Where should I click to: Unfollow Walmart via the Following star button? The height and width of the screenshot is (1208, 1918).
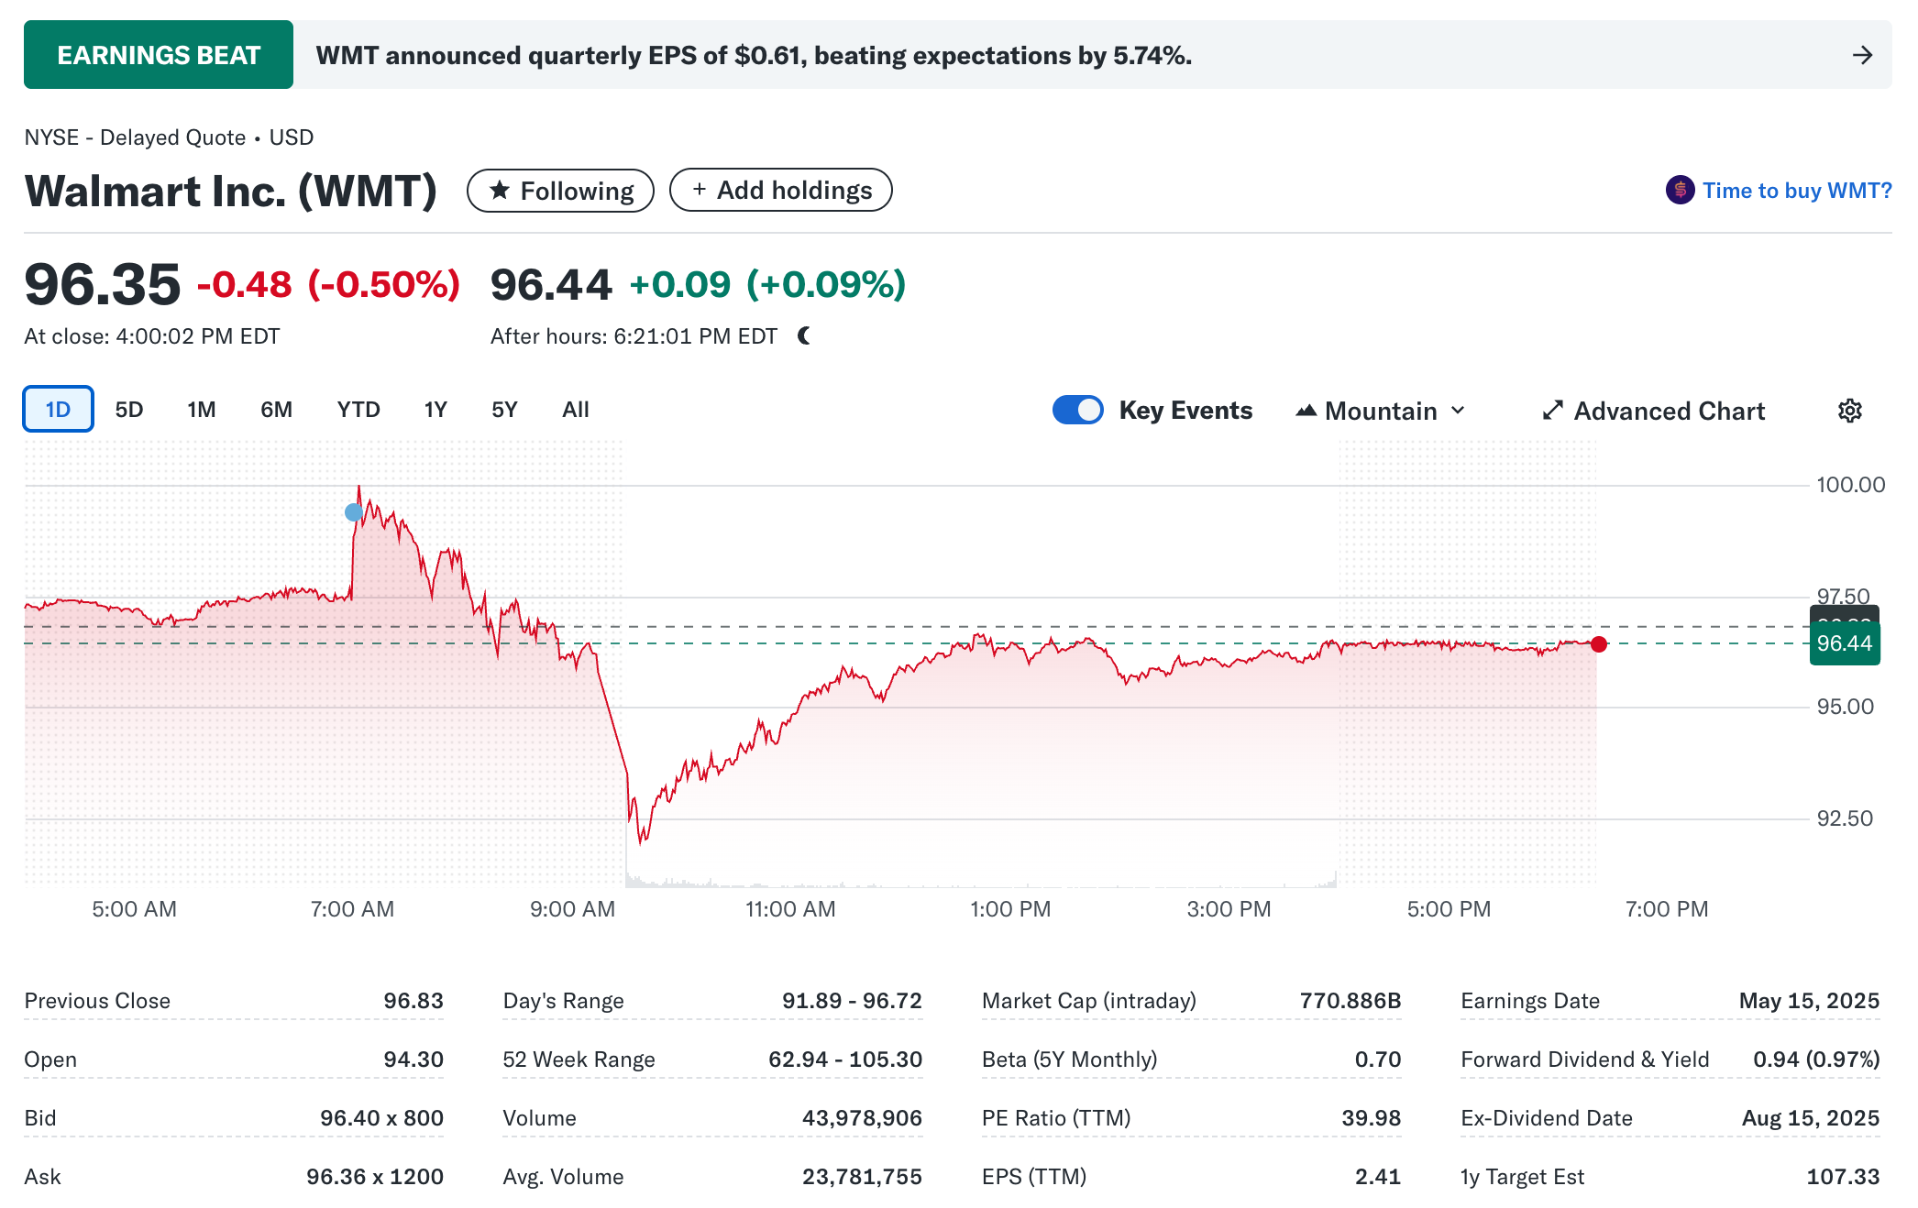click(x=560, y=191)
